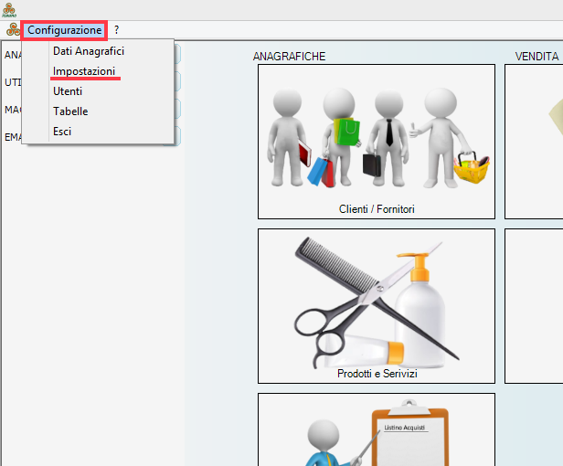Click the EMA... button in left panel
This screenshot has height=466, width=563.
(12, 137)
